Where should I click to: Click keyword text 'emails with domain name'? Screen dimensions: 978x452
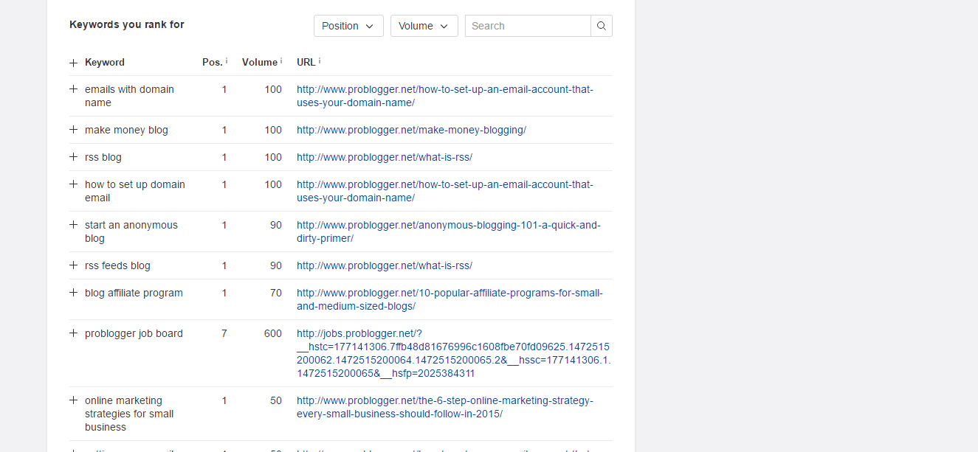[x=129, y=96]
